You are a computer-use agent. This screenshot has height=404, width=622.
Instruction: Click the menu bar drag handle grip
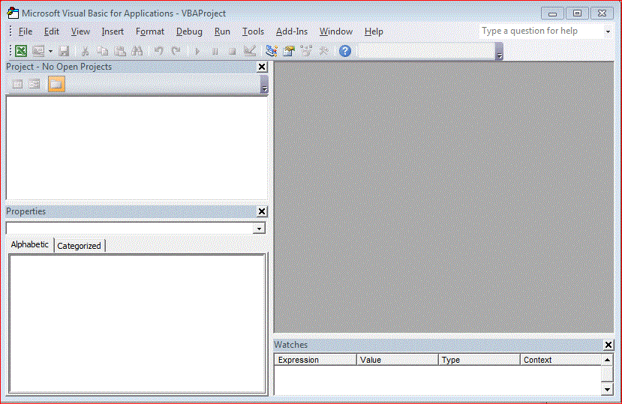pyautogui.click(x=11, y=31)
